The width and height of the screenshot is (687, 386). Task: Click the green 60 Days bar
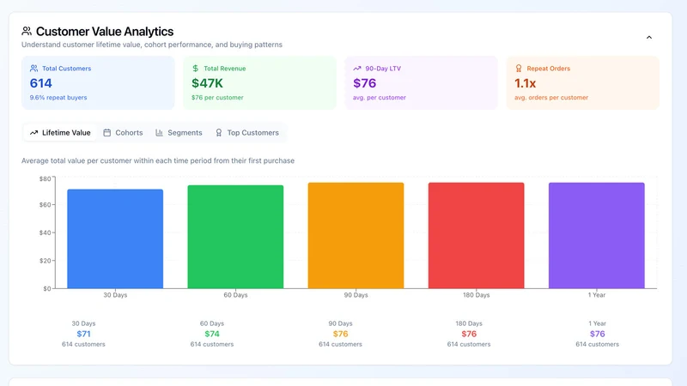point(235,237)
